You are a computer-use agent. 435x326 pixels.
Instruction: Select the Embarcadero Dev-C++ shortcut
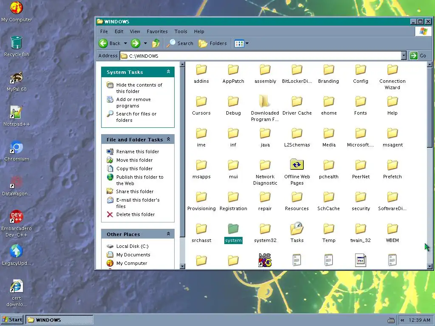[17, 223]
